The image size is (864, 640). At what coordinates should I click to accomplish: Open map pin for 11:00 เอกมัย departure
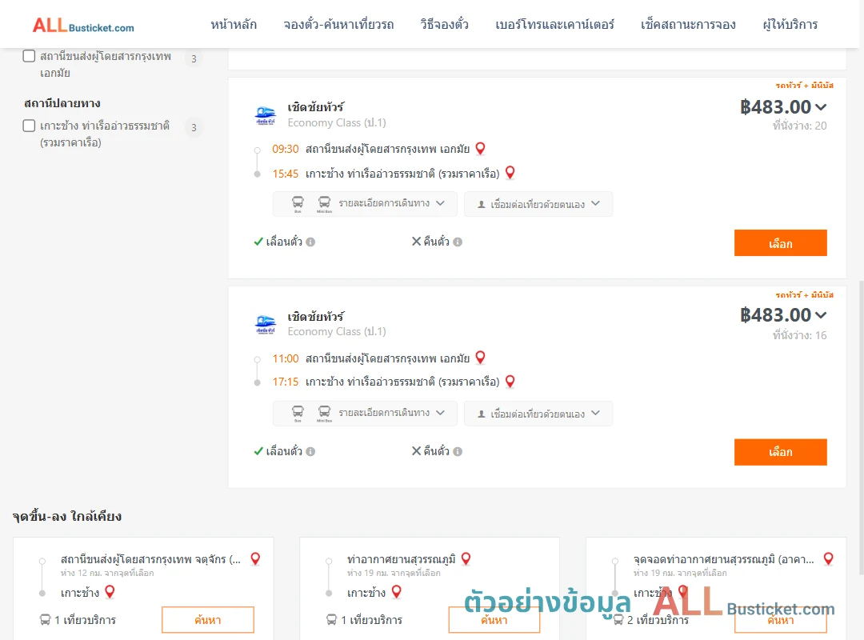(481, 358)
